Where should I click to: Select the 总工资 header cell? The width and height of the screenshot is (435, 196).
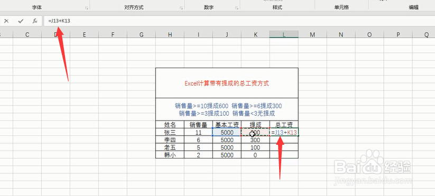[x=284, y=125]
